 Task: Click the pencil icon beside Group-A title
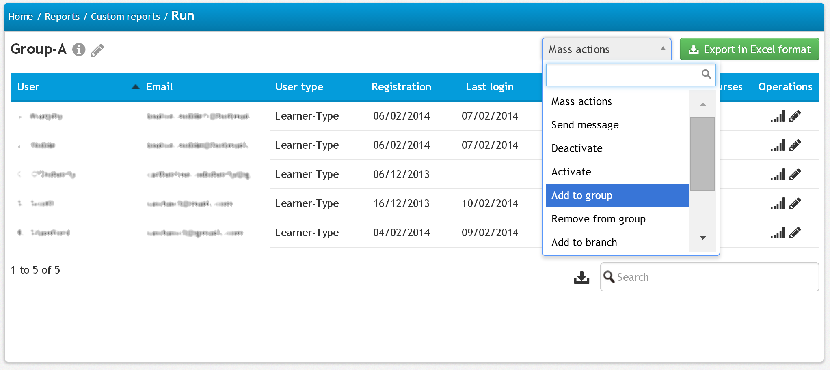[x=97, y=50]
